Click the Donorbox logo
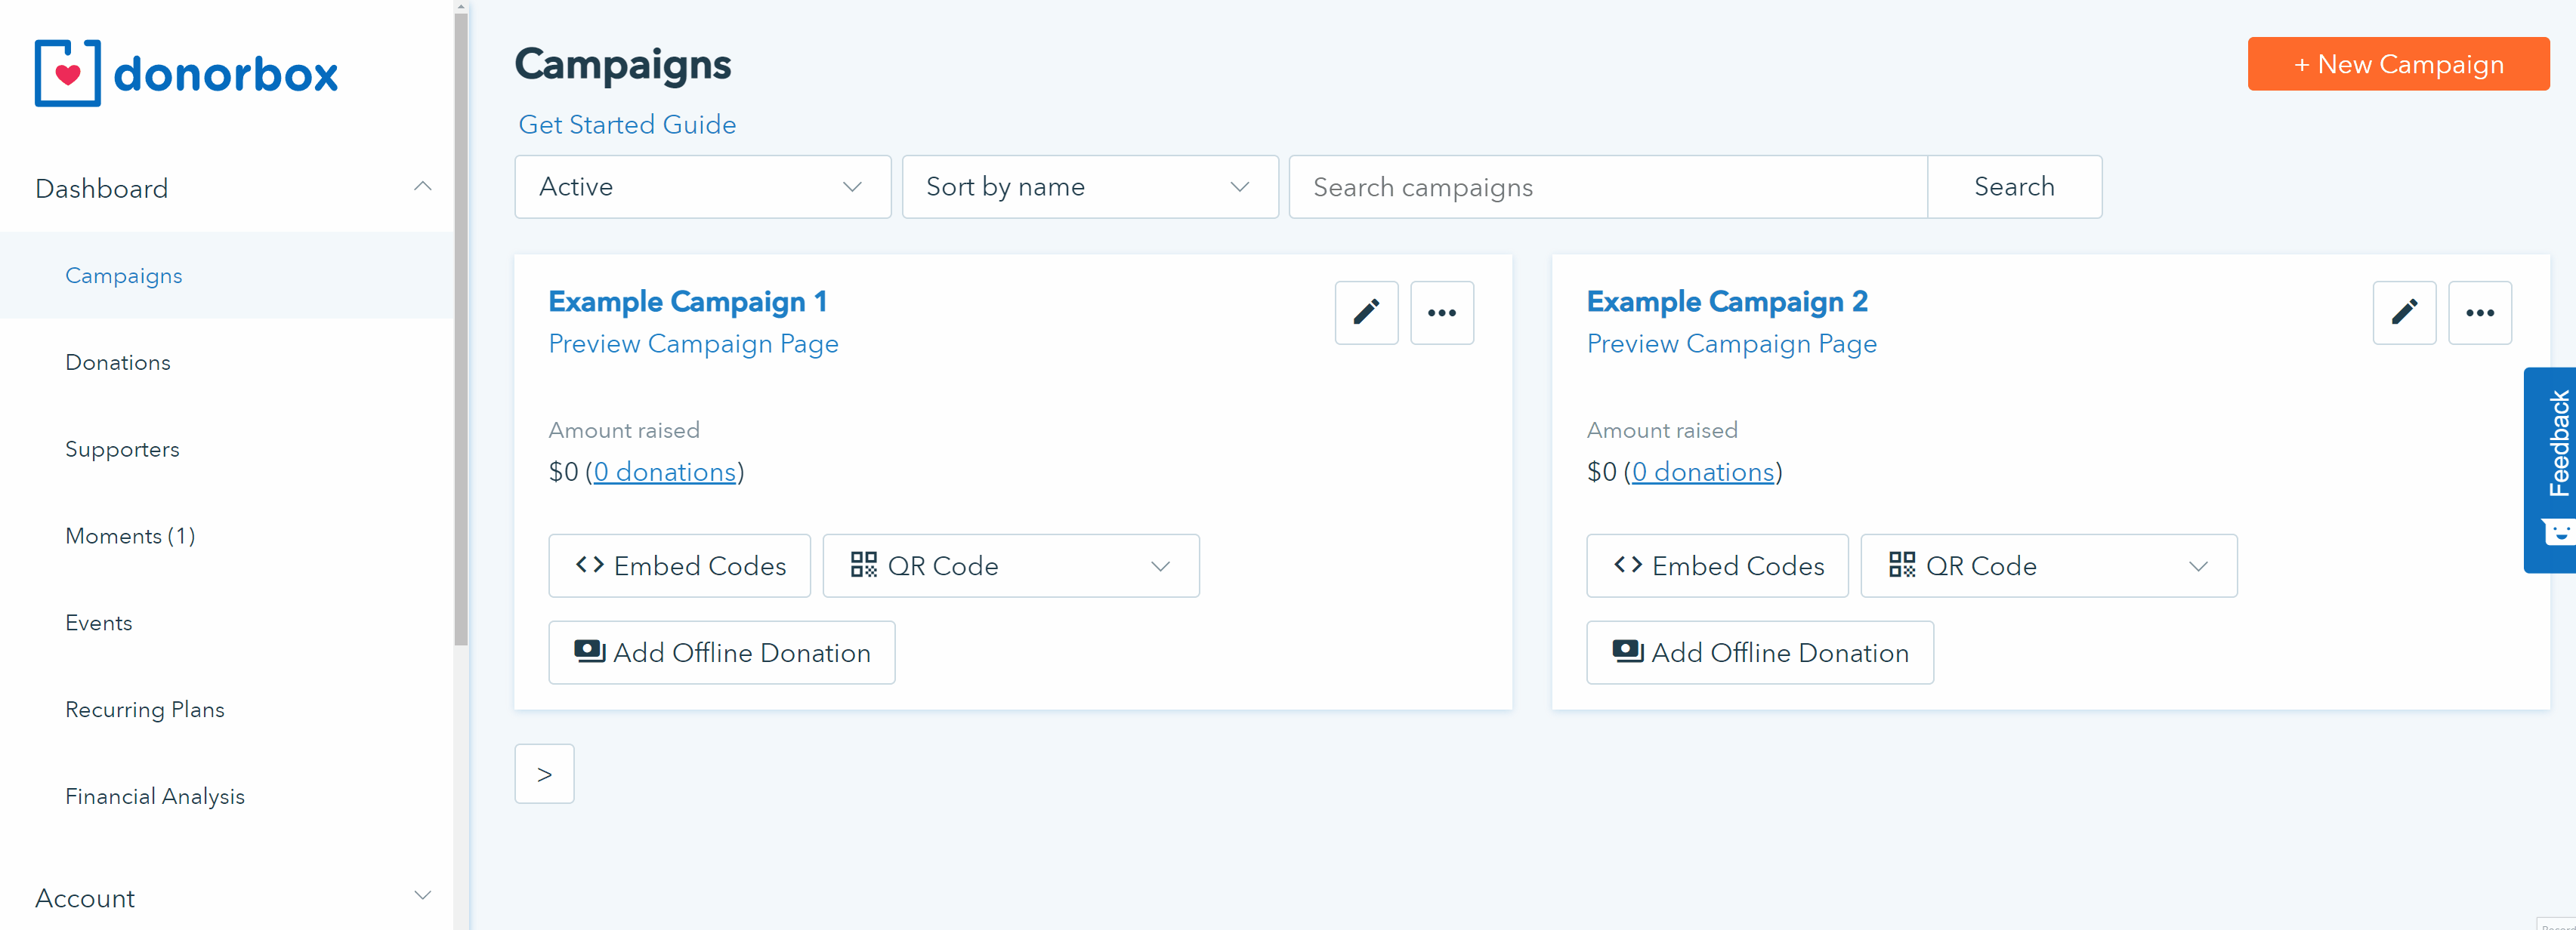This screenshot has height=930, width=2576. 186,73
